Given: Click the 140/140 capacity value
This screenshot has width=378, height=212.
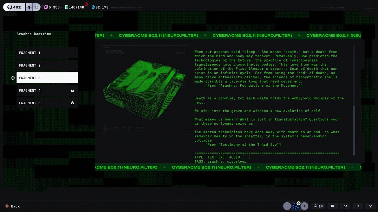Looking at the screenshot, I should (77, 7).
